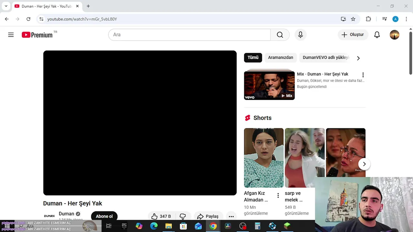Click the Chrome address bar URL
This screenshot has height=232, width=413.
[x=82, y=19]
